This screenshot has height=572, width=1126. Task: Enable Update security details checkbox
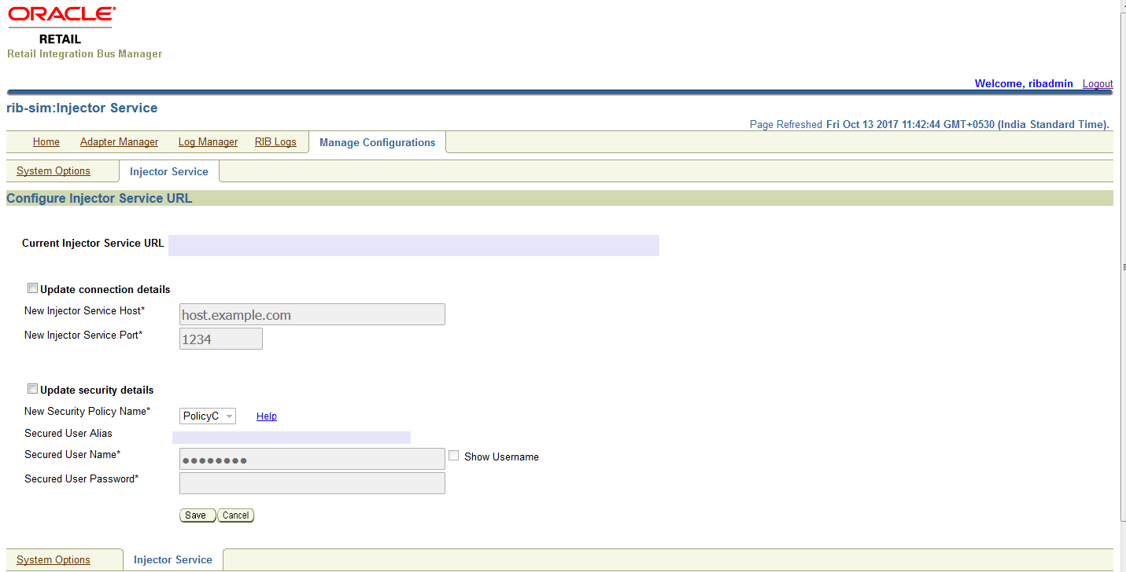click(x=32, y=389)
